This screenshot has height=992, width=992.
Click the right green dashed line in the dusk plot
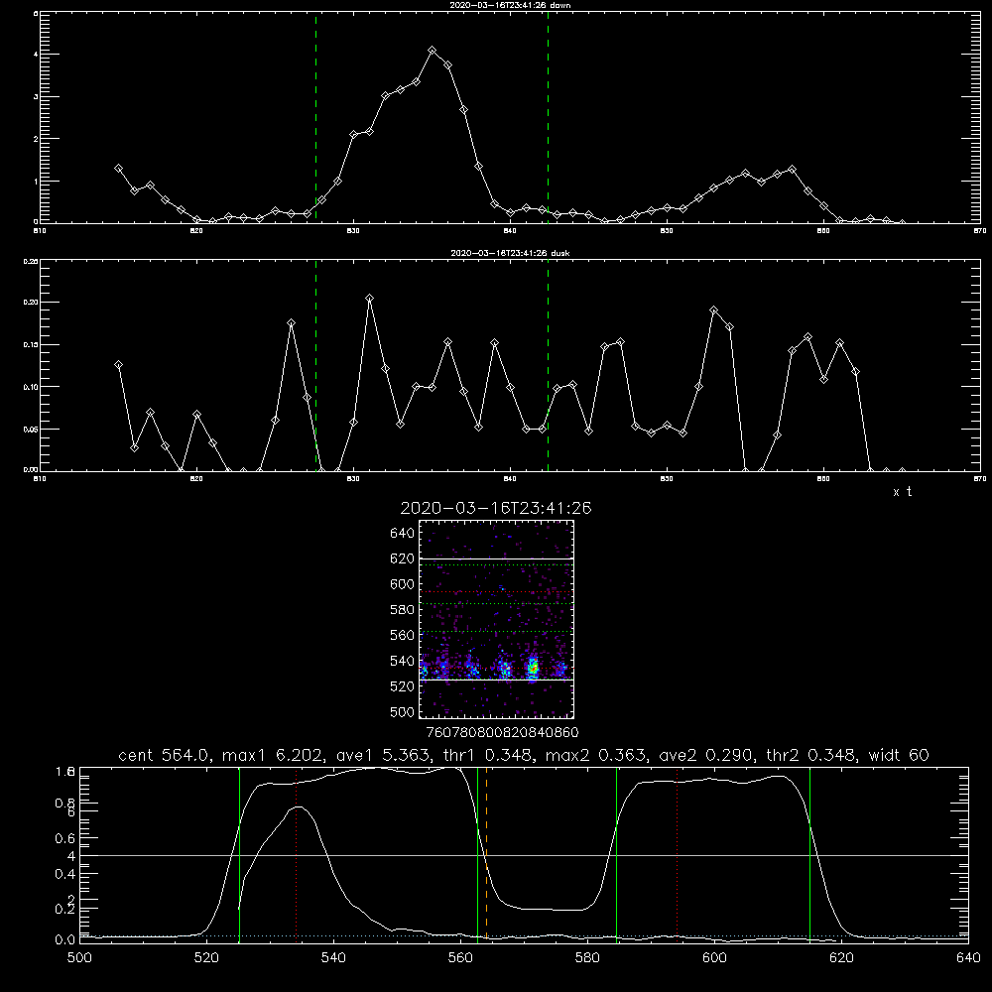point(548,366)
